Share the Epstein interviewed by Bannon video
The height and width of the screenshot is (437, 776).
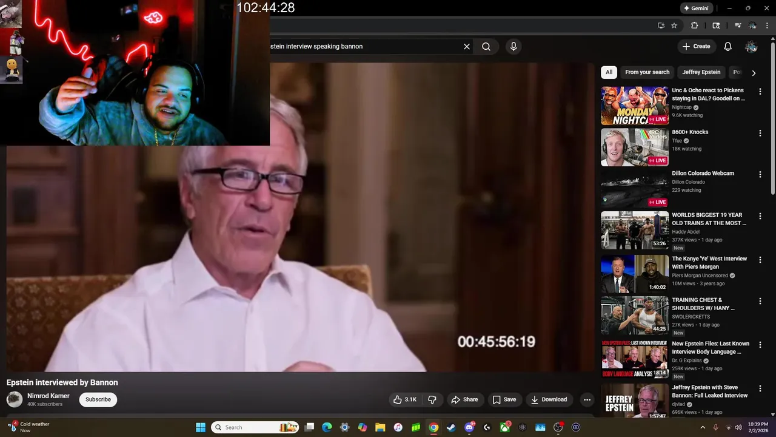pyautogui.click(x=464, y=399)
